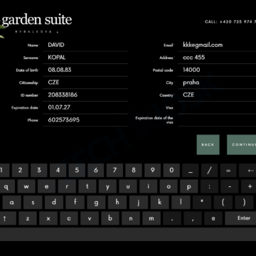Select the ID Expiration date field 01.07.27
This screenshot has height=256, width=256.
click(x=85, y=107)
